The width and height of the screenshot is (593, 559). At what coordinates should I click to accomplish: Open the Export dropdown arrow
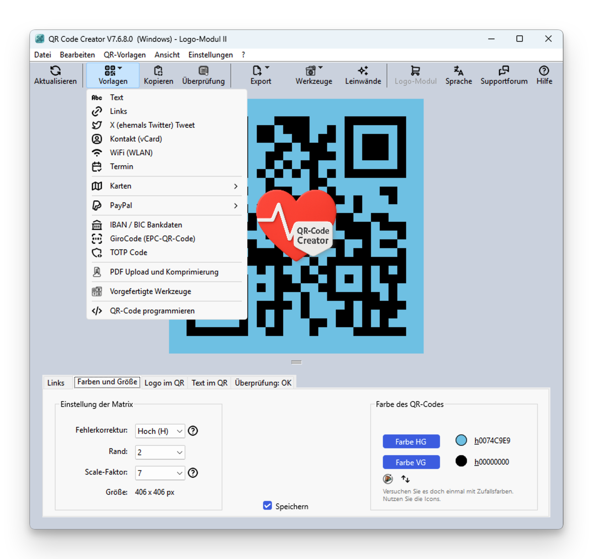pos(267,67)
